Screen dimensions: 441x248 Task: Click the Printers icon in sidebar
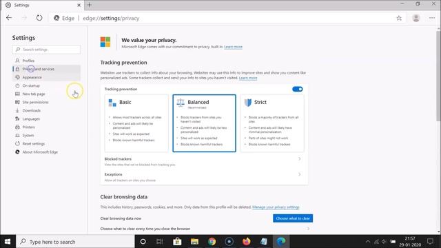(x=17, y=127)
